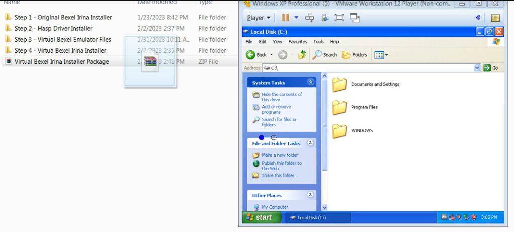Click Hide the contents of this drive

[282, 97]
